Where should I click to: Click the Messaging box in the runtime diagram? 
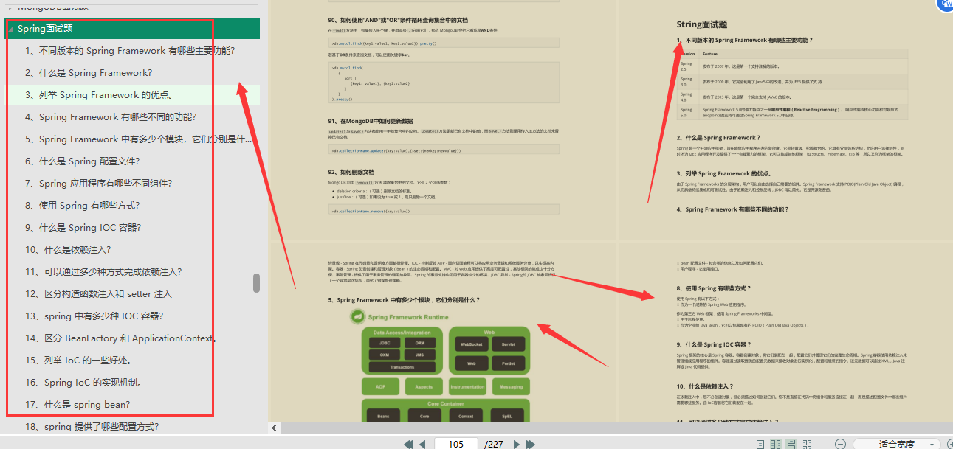tap(511, 386)
